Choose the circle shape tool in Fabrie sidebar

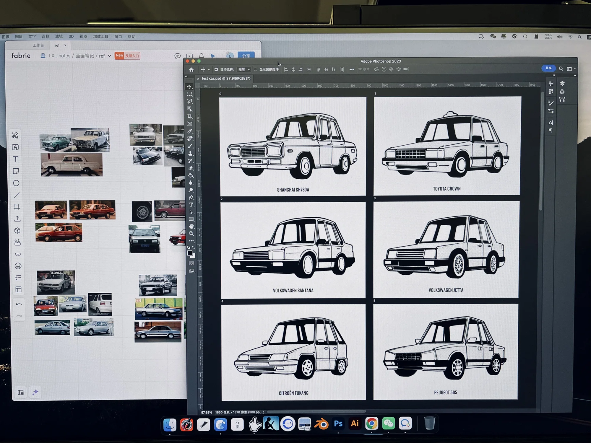[x=16, y=183]
